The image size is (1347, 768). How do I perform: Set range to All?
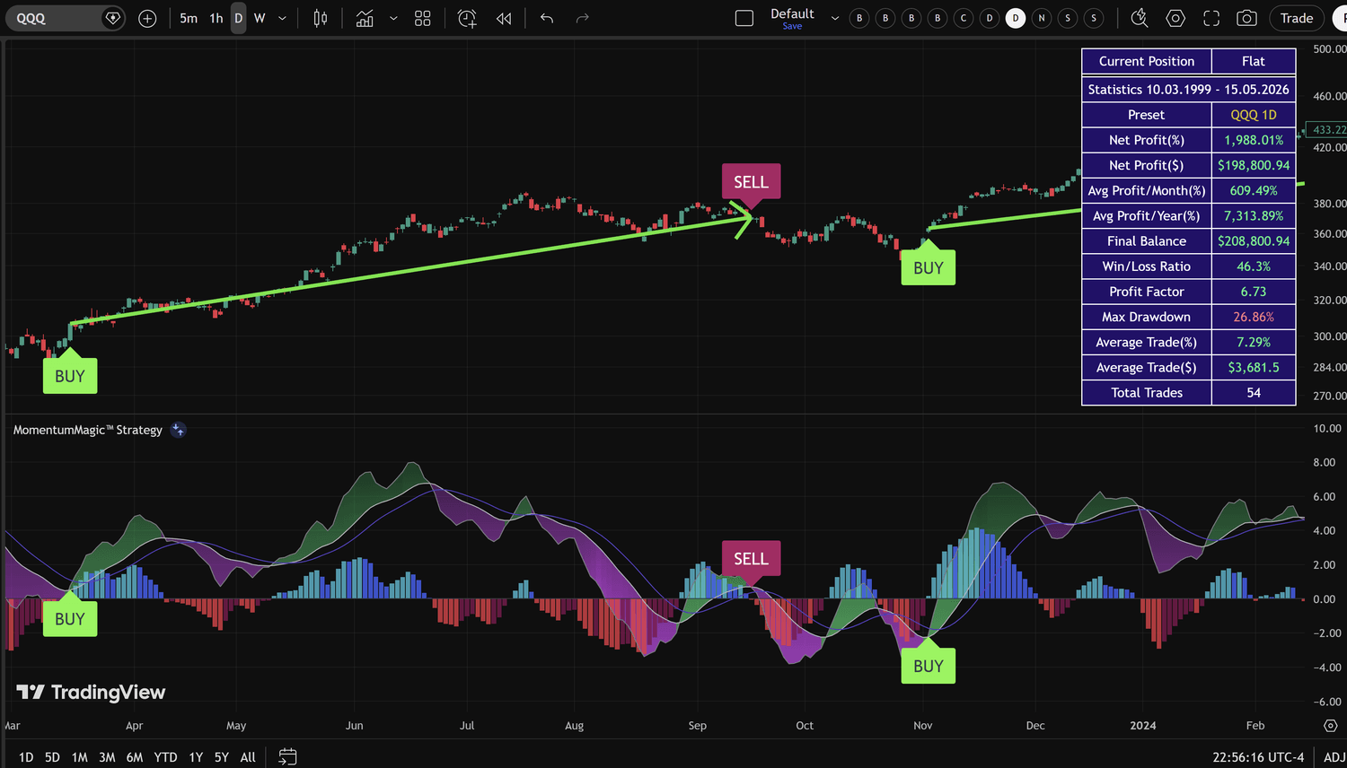pyautogui.click(x=248, y=757)
